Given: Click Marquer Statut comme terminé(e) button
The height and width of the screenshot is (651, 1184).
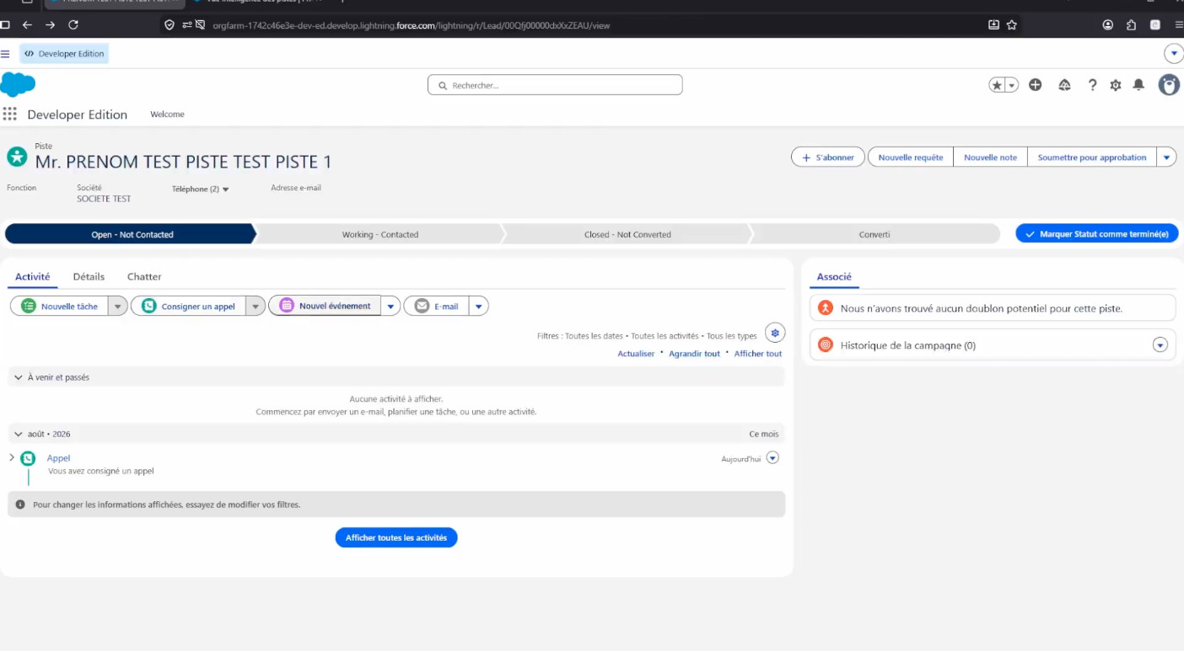Looking at the screenshot, I should pos(1096,233).
